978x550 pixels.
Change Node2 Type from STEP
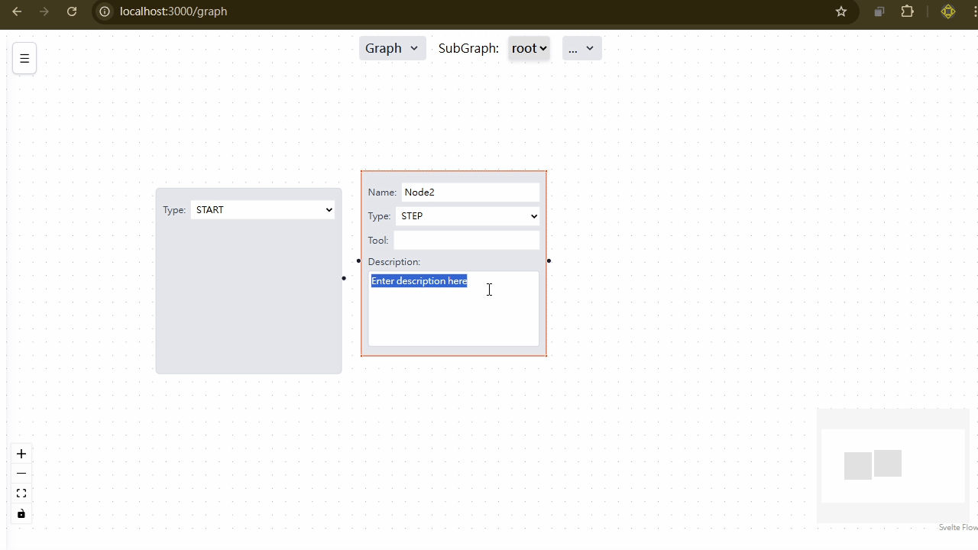coord(468,216)
